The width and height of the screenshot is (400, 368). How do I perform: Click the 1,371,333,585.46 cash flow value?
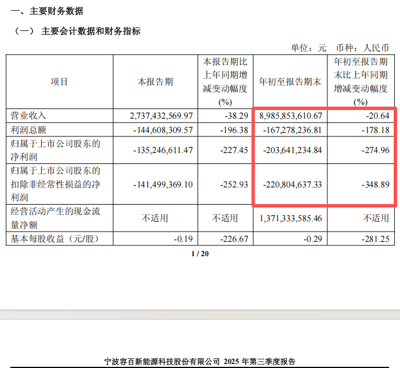(291, 218)
